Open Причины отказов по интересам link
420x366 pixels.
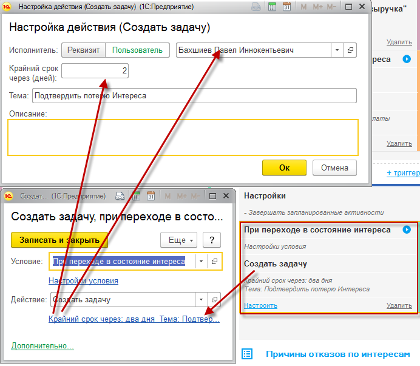(x=337, y=354)
